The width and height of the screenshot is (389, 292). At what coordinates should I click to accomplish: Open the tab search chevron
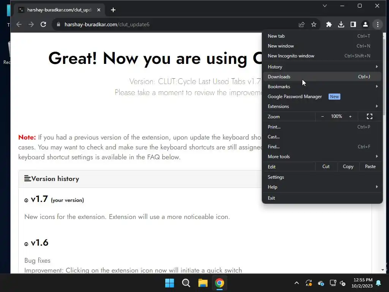click(325, 6)
